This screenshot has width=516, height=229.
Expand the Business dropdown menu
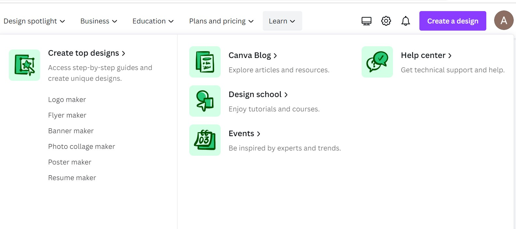99,21
